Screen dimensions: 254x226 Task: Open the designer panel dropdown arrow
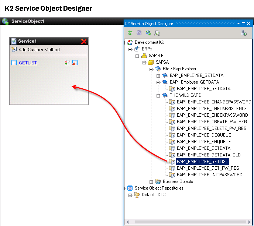click(238, 24)
